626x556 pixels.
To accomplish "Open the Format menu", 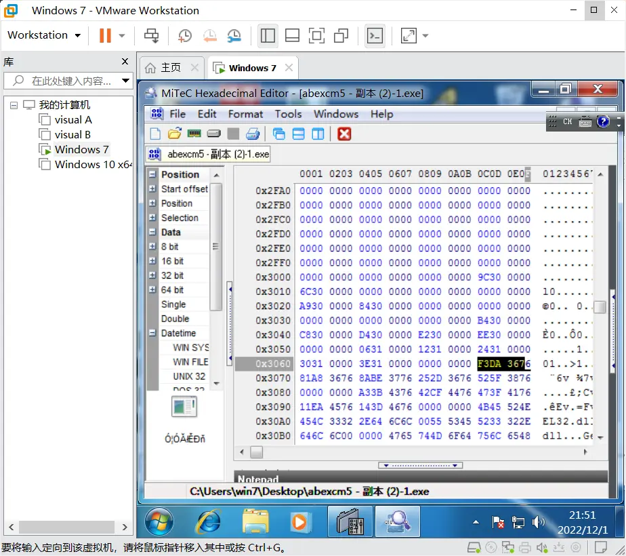I will [245, 114].
